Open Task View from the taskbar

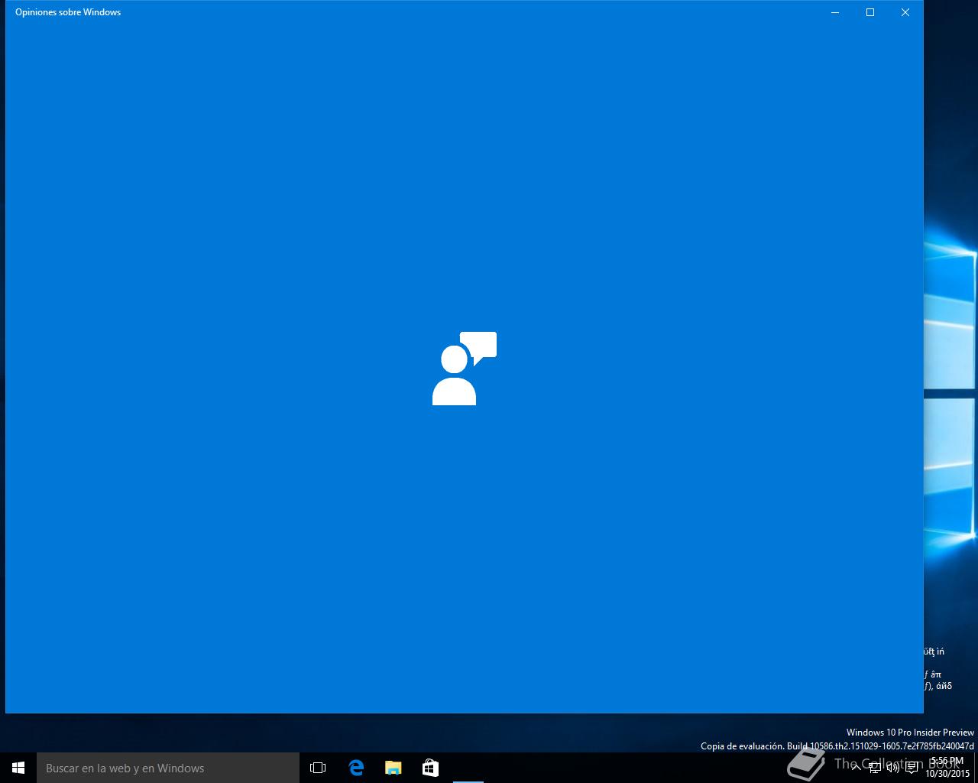coord(318,768)
